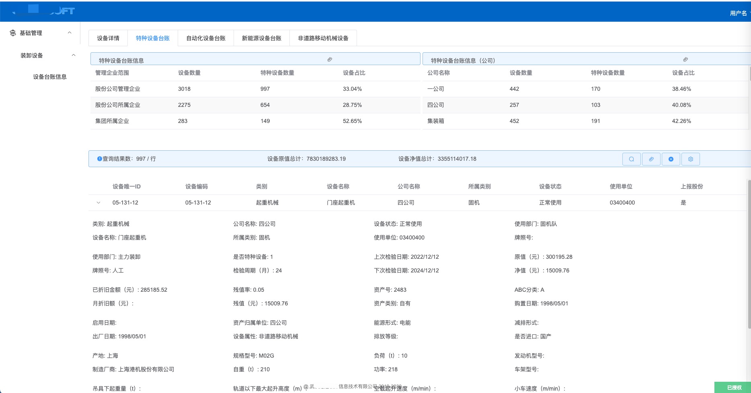751x393 pixels.
Task: Click the 购置日期 1998/05/01 field
Action: point(542,303)
